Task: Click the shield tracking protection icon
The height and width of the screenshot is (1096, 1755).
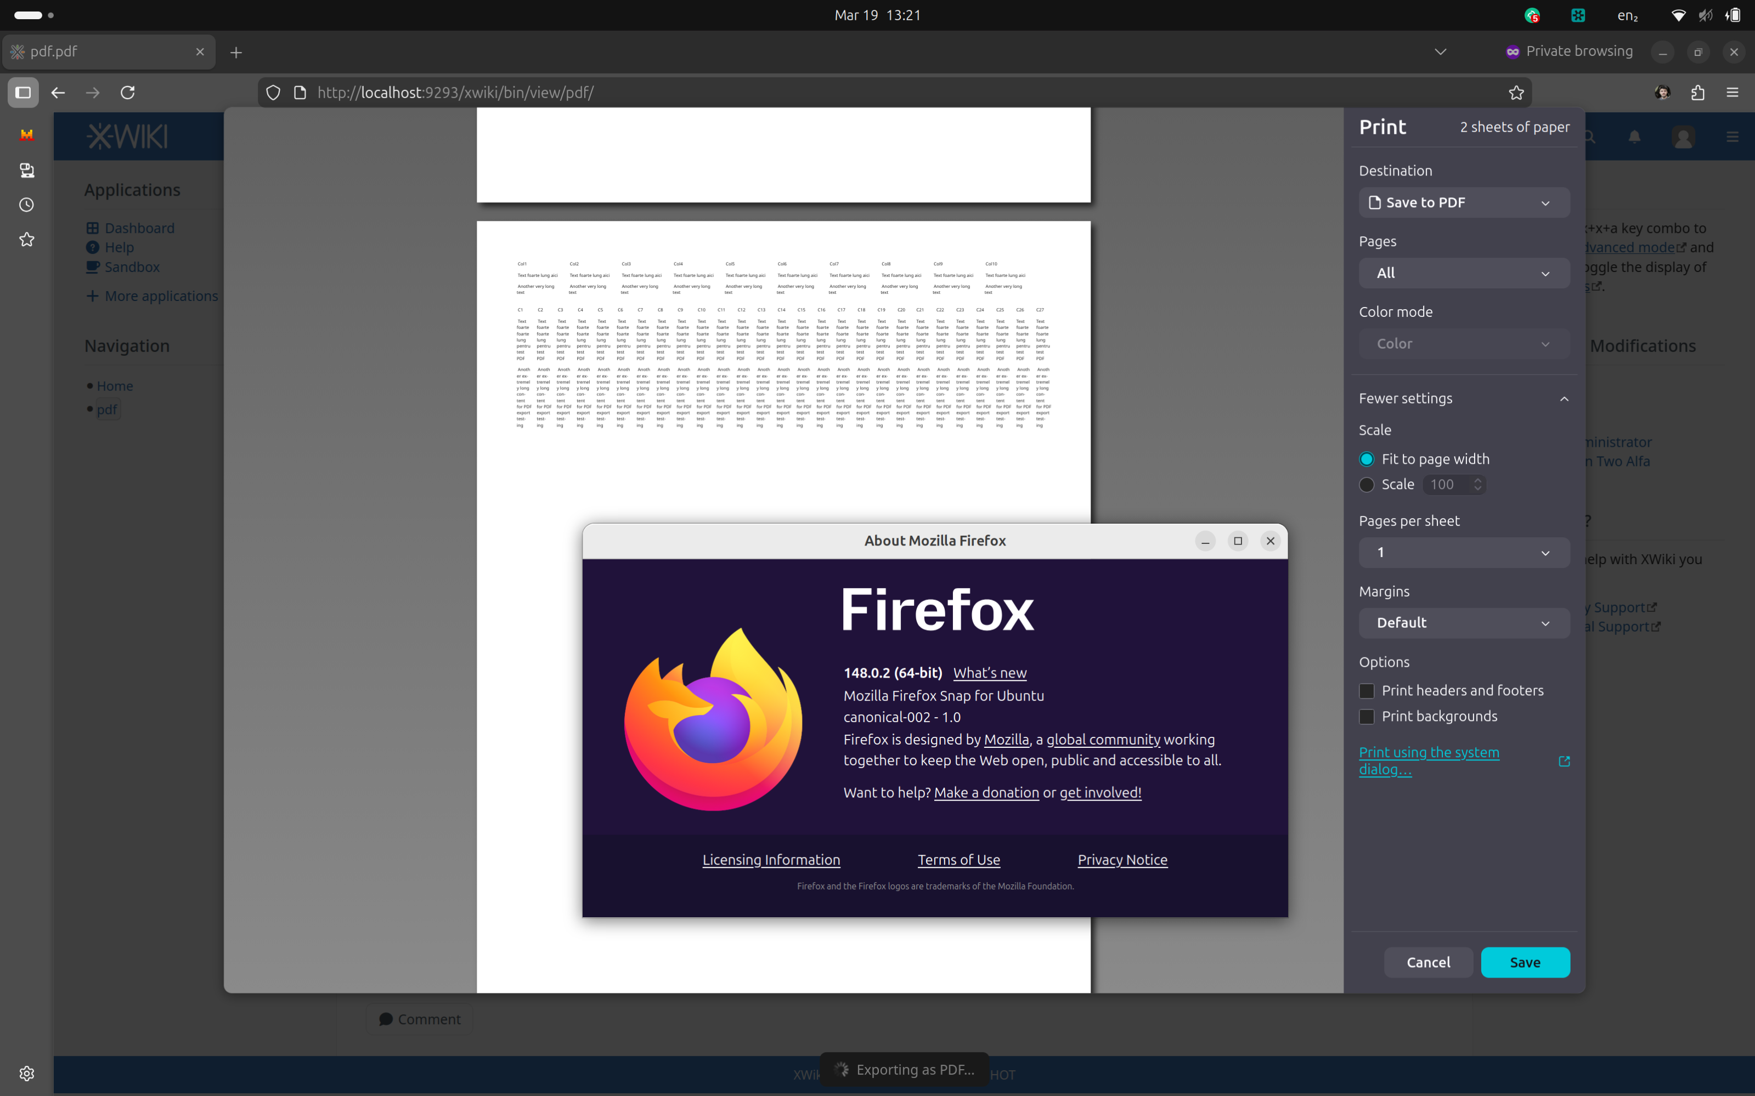Action: (273, 93)
